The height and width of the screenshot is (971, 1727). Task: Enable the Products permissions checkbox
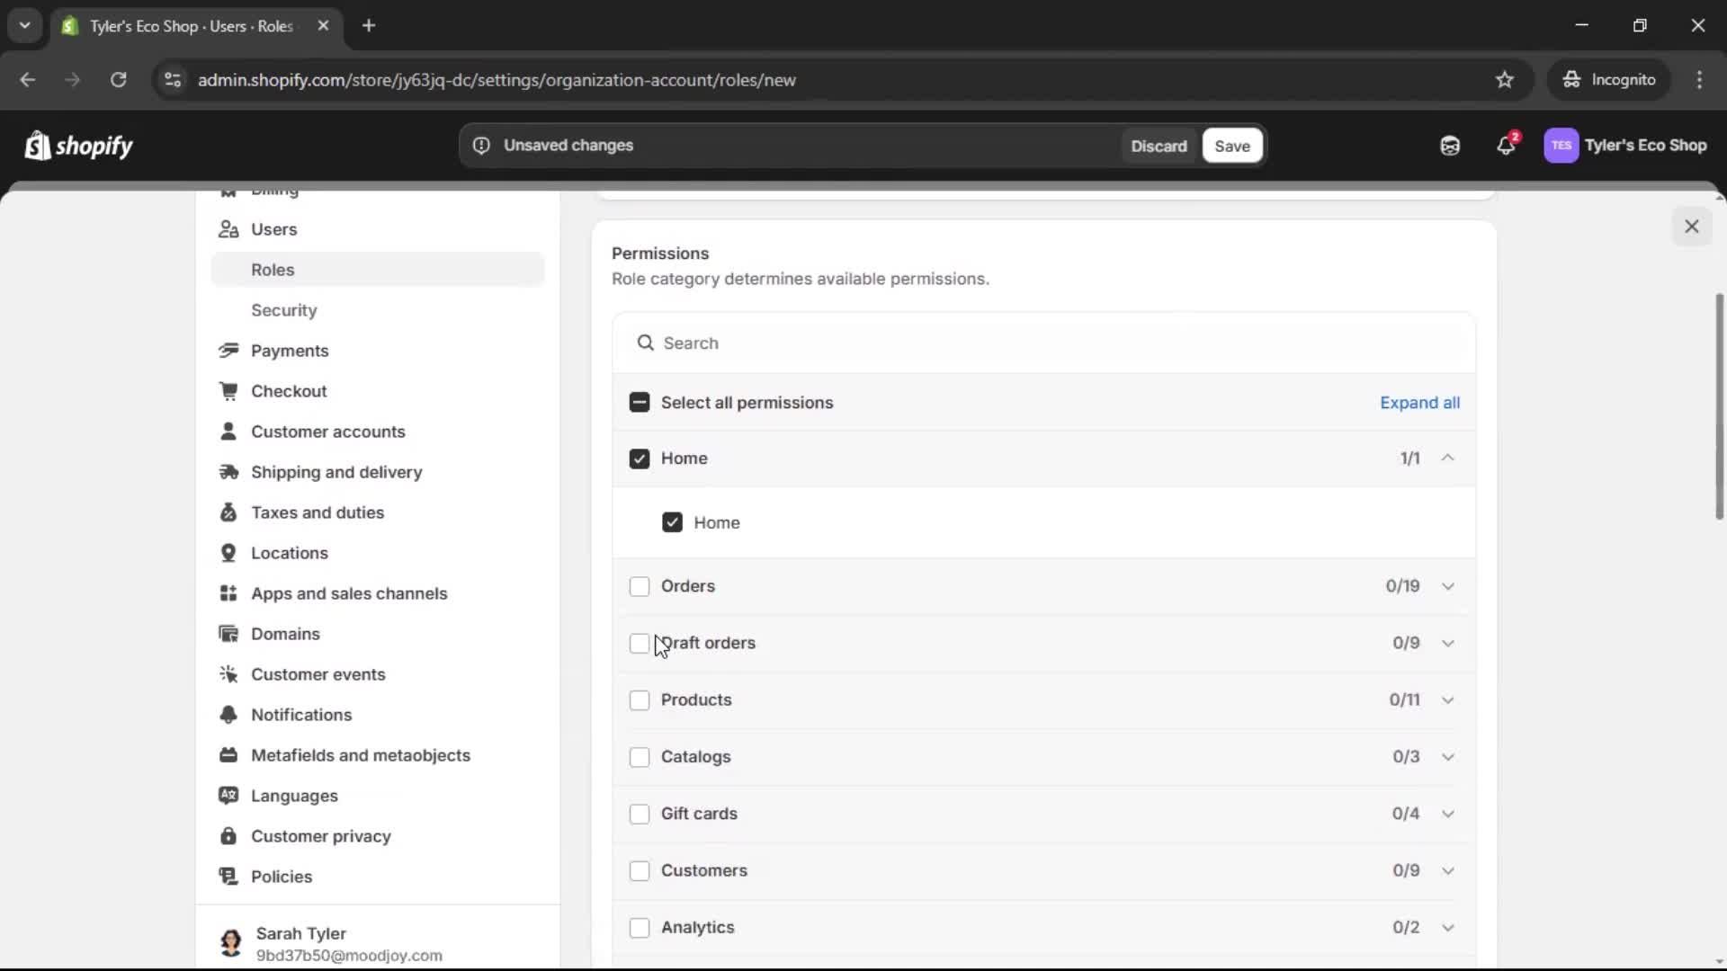tap(640, 699)
